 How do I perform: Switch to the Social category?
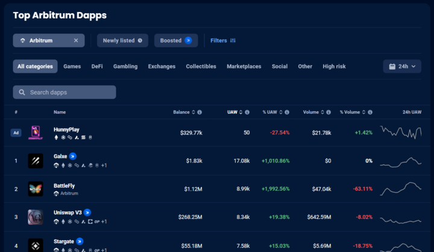pyautogui.click(x=280, y=66)
